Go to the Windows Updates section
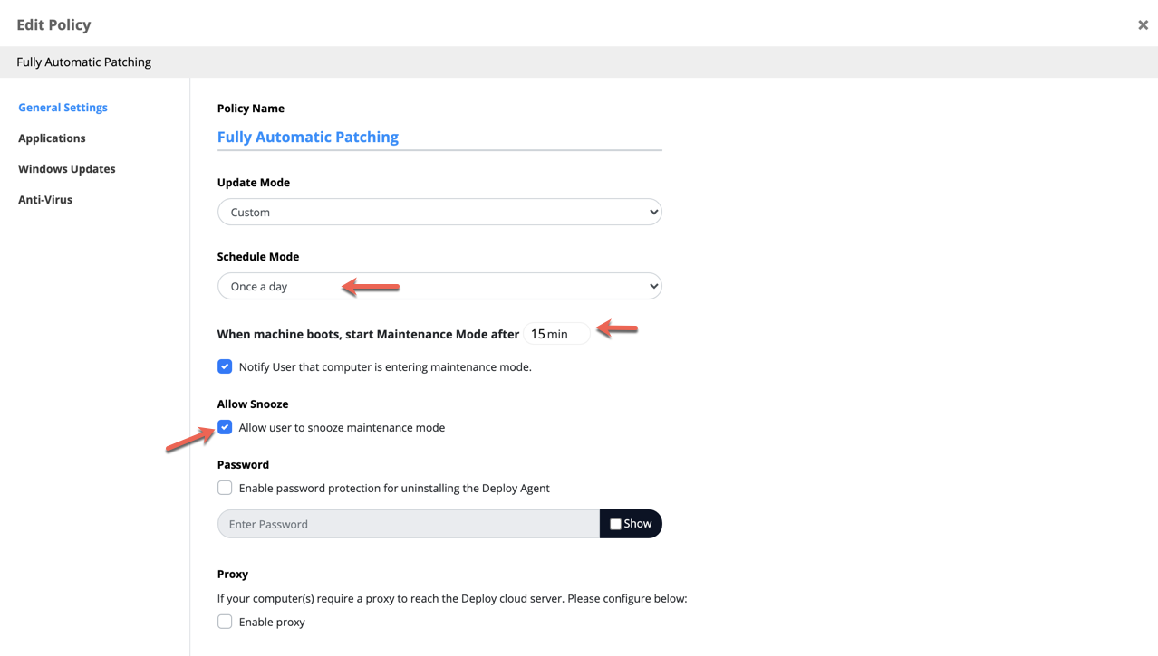This screenshot has width=1158, height=656. (67, 169)
